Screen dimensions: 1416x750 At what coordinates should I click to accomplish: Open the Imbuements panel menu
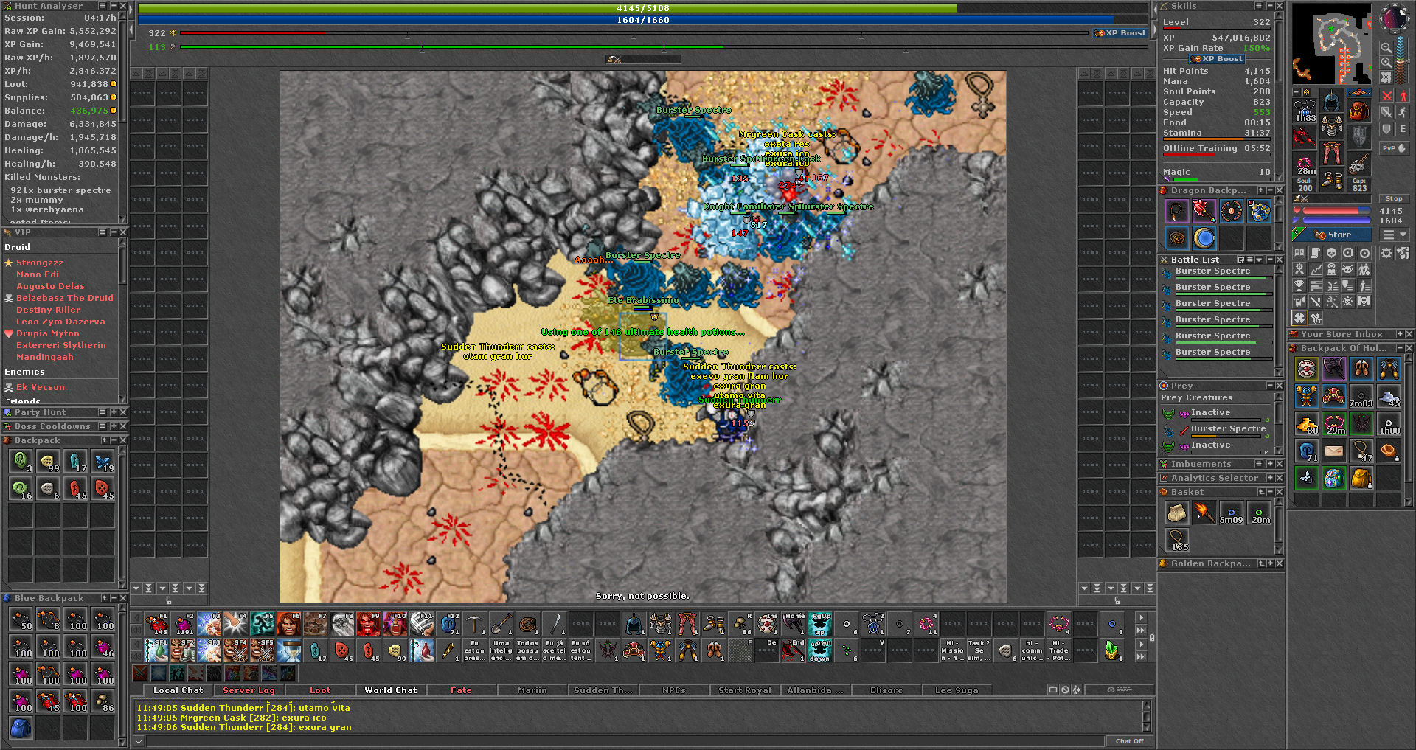(1260, 464)
